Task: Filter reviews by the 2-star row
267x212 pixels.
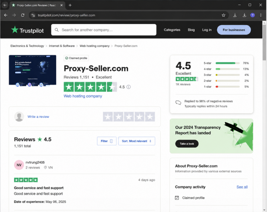Action: (226, 81)
